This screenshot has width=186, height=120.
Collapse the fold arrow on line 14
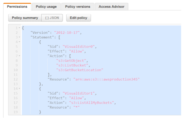(x=20, y=88)
